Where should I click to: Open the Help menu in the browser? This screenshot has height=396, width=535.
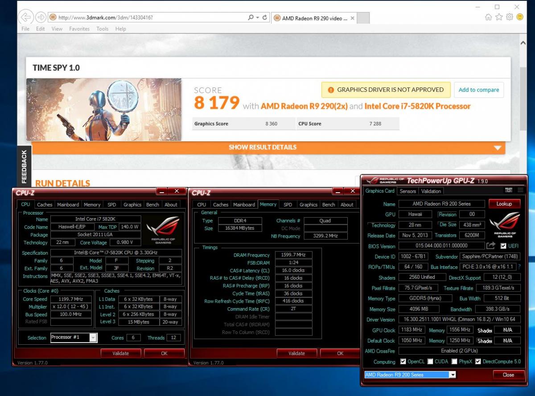pos(121,29)
